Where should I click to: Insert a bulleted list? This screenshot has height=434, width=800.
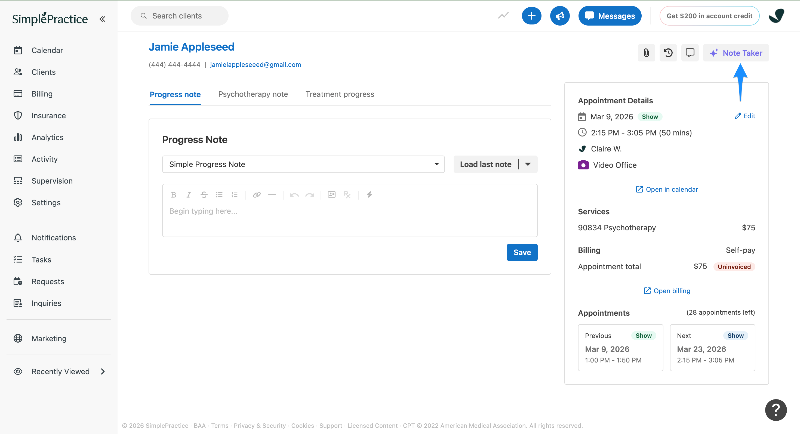click(x=219, y=195)
